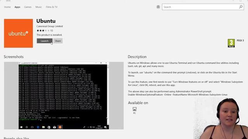Click the orange Ubuntu logo tile
Screen dimensions: 248x139
[19, 33]
